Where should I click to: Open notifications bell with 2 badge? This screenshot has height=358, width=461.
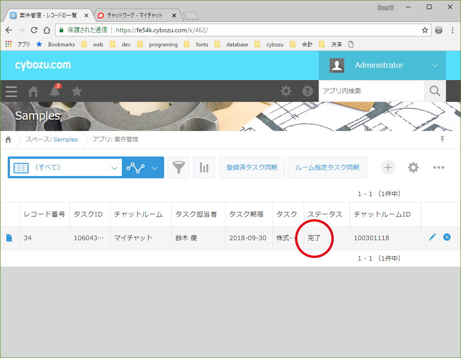point(55,91)
